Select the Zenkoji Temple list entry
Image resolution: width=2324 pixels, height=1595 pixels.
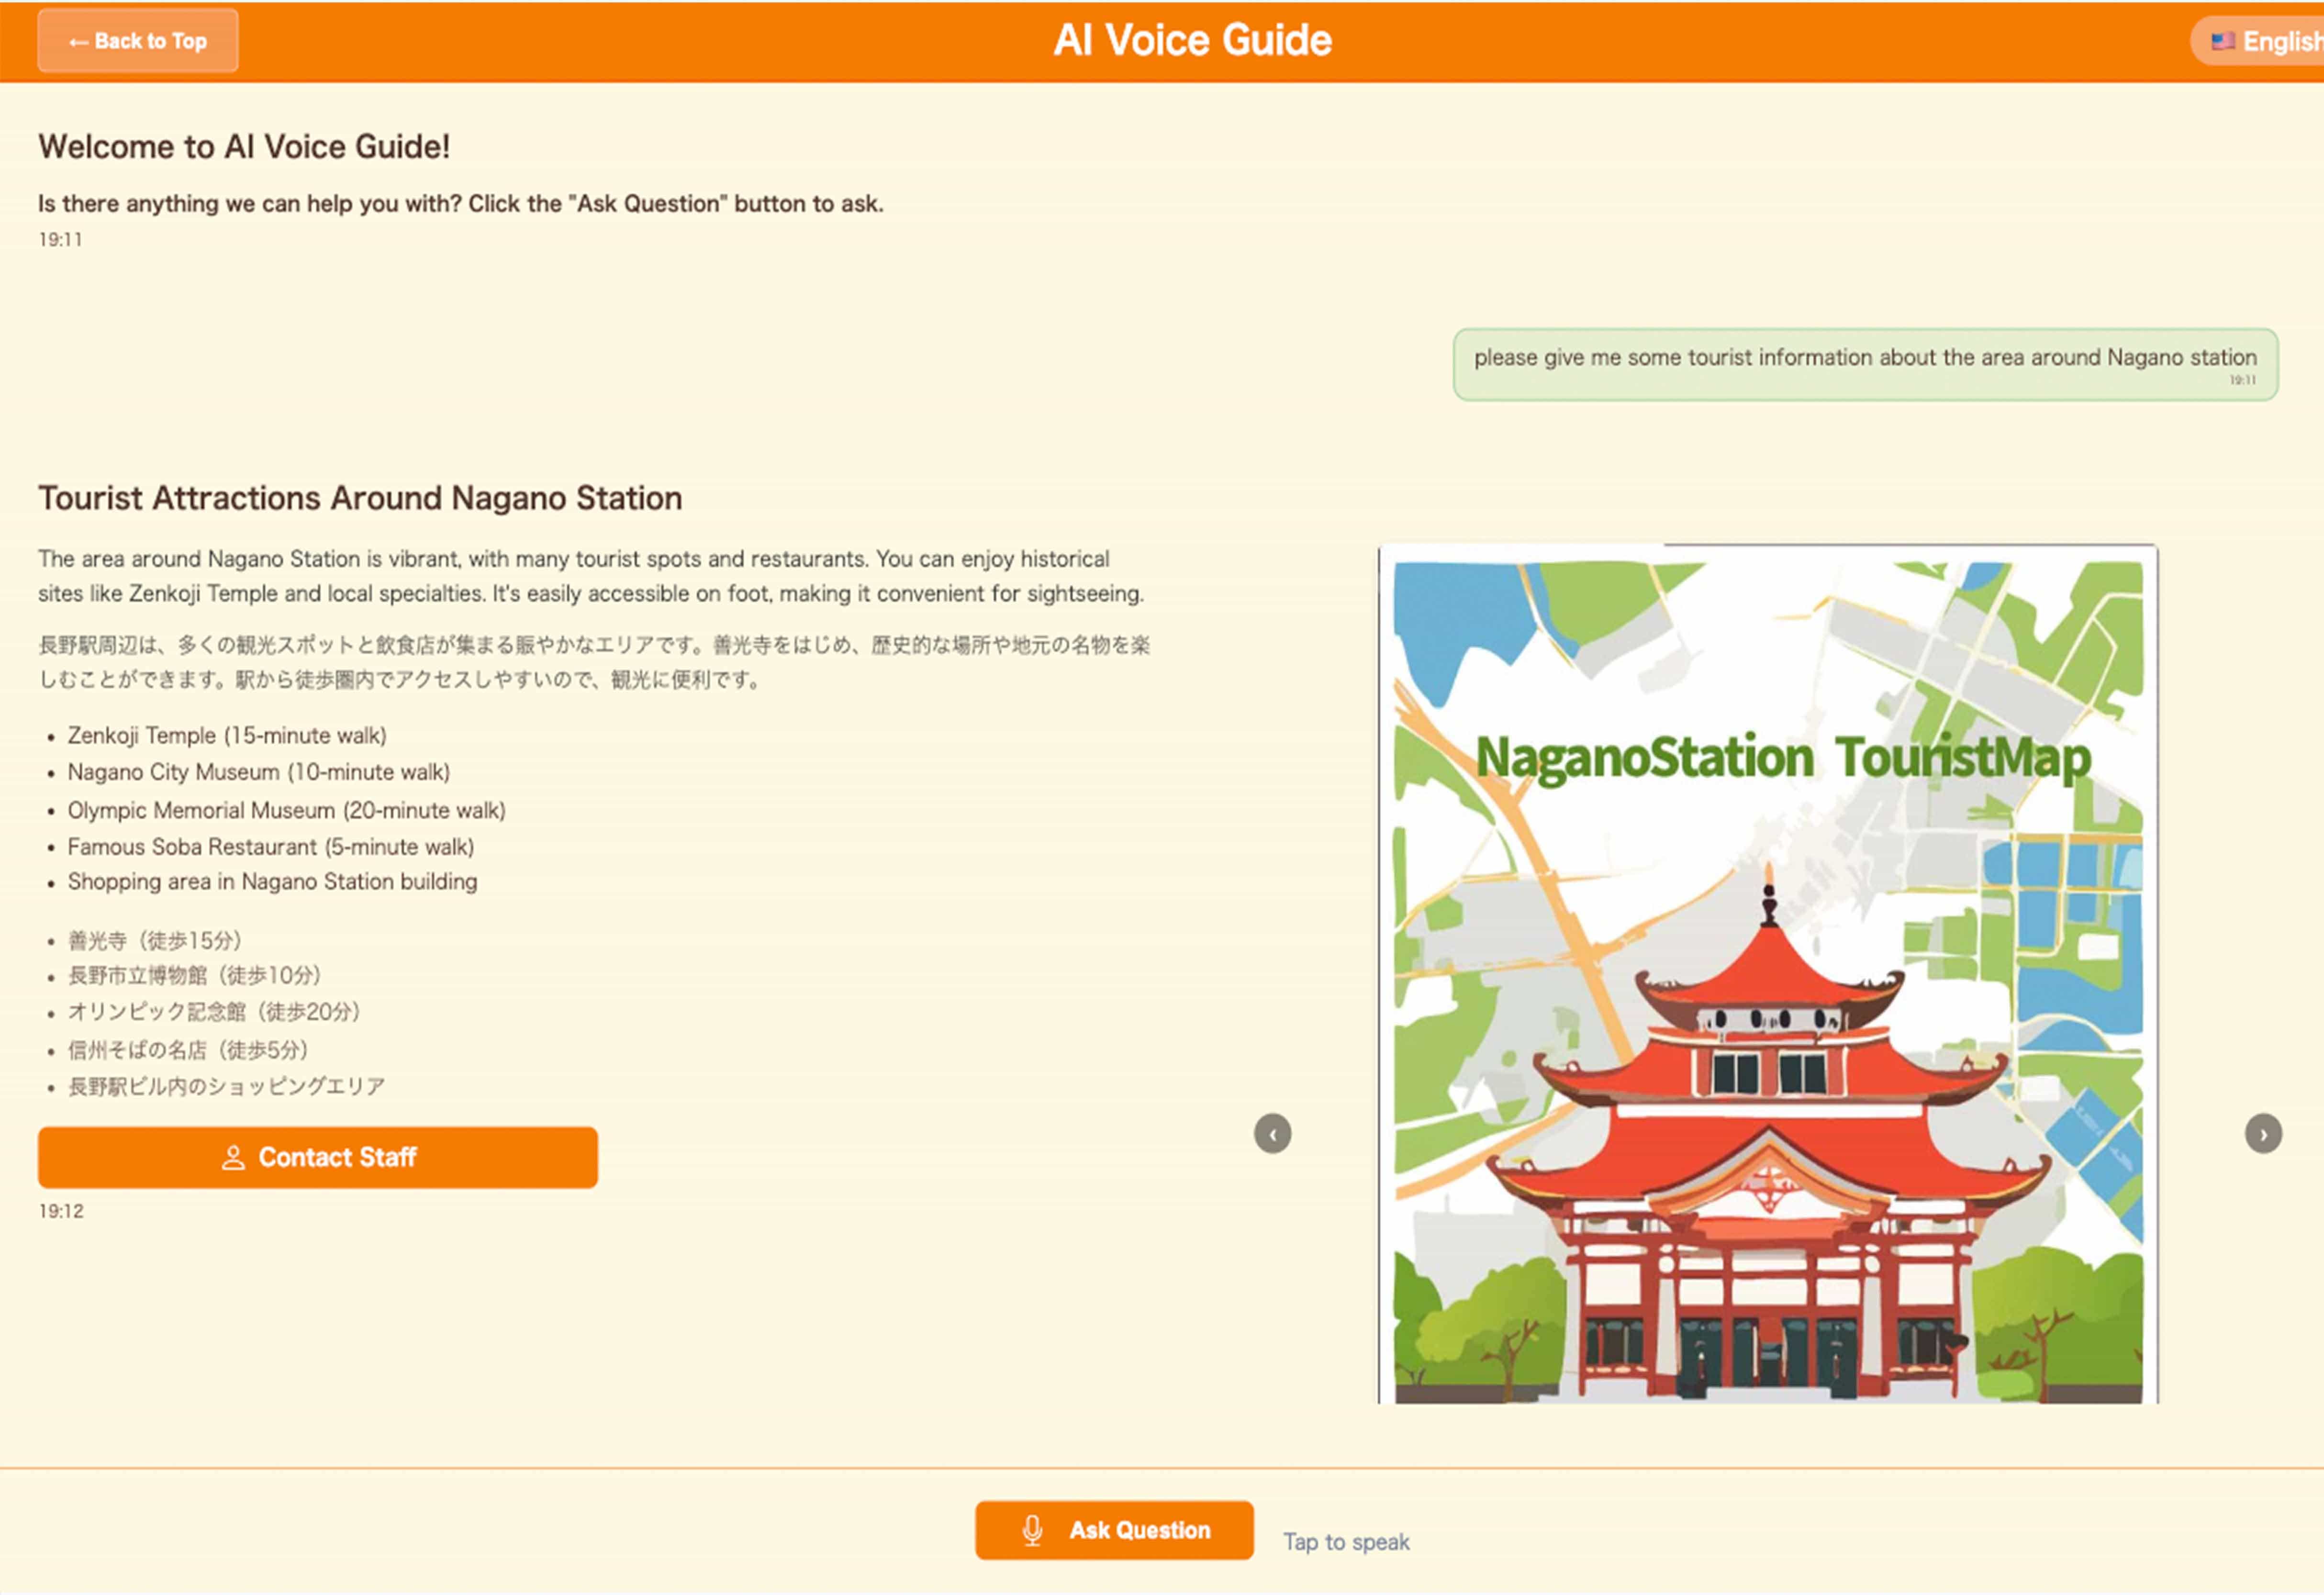[227, 735]
